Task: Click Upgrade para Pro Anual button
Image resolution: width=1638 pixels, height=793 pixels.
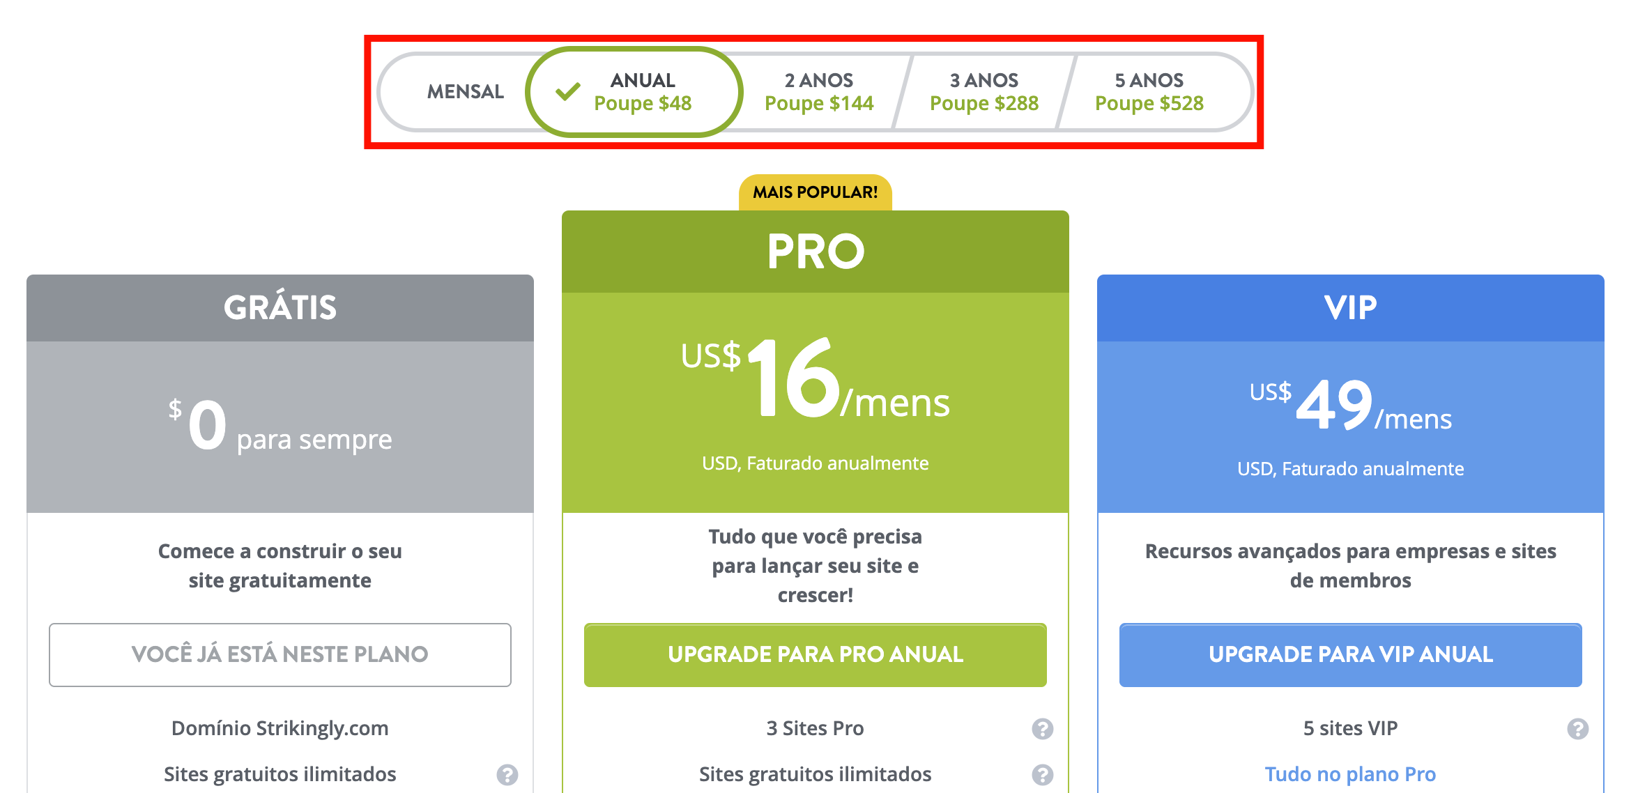Action: click(x=816, y=655)
